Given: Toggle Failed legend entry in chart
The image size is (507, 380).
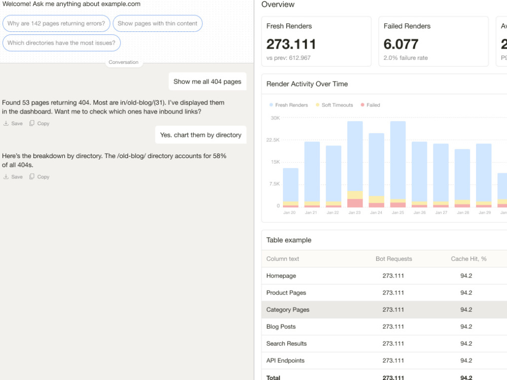Looking at the screenshot, I should (370, 105).
